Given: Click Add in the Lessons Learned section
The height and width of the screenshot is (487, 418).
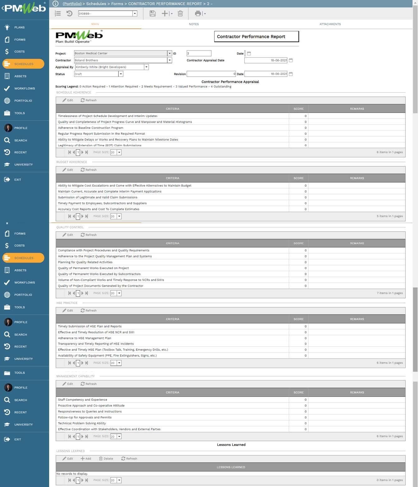Looking at the screenshot, I should (x=86, y=459).
